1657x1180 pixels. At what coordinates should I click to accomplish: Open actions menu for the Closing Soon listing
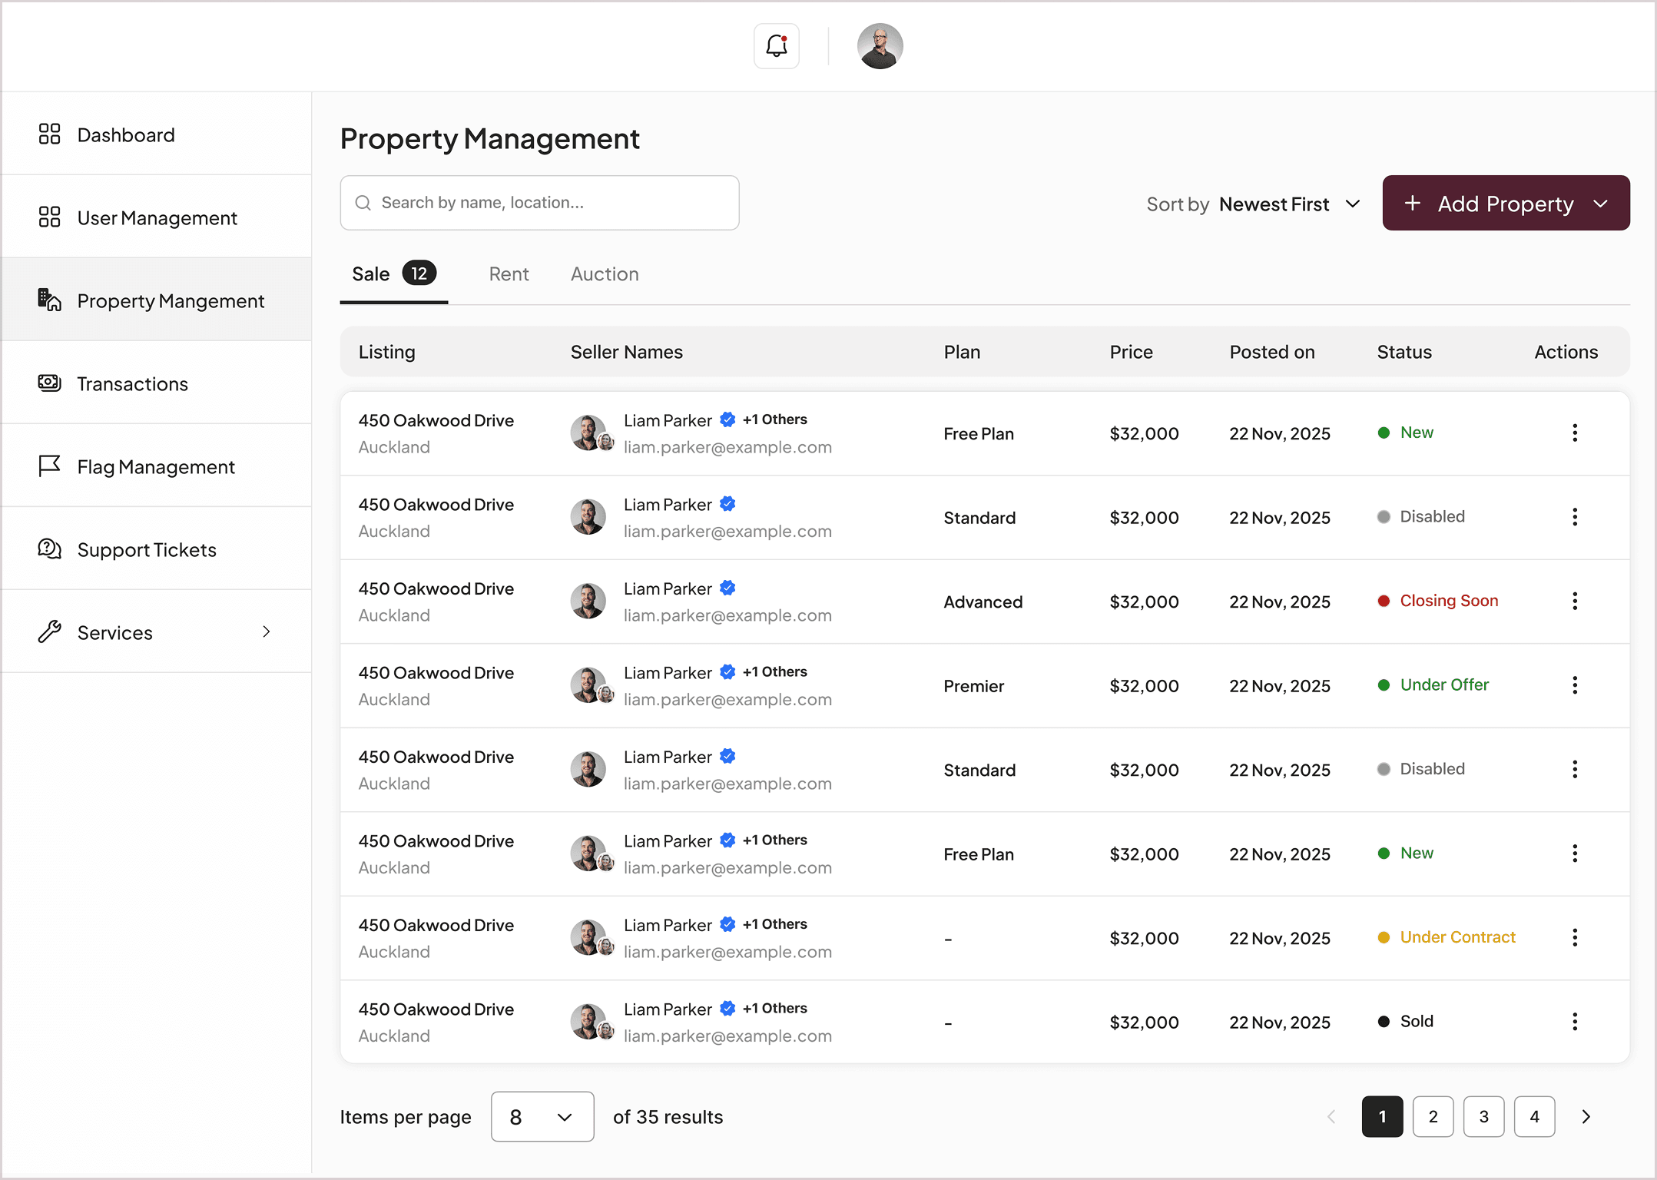(1576, 601)
